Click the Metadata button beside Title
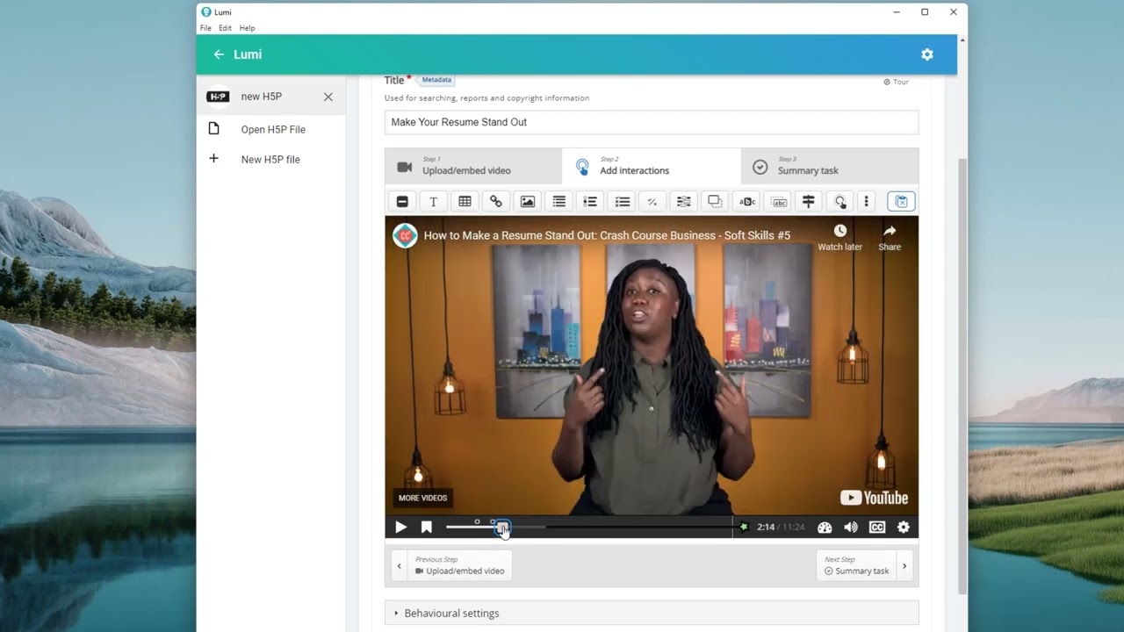The height and width of the screenshot is (632, 1124). 436,80
